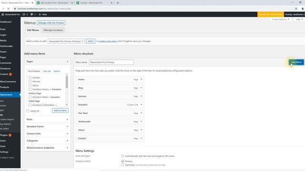Check the Donation Confirmation page checkbox

(x=30, y=105)
